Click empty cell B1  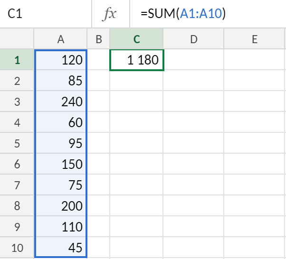98,60
